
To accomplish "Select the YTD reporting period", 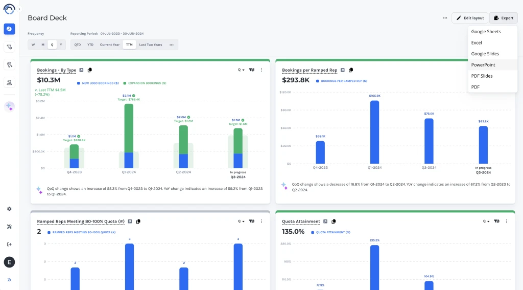I will tap(90, 44).
